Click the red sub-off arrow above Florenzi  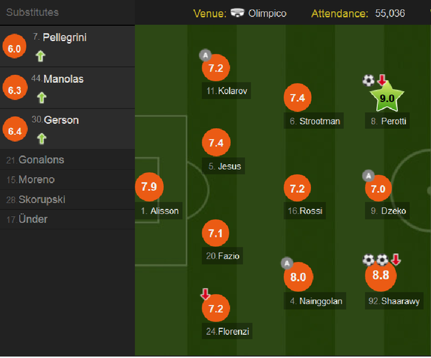(x=205, y=294)
